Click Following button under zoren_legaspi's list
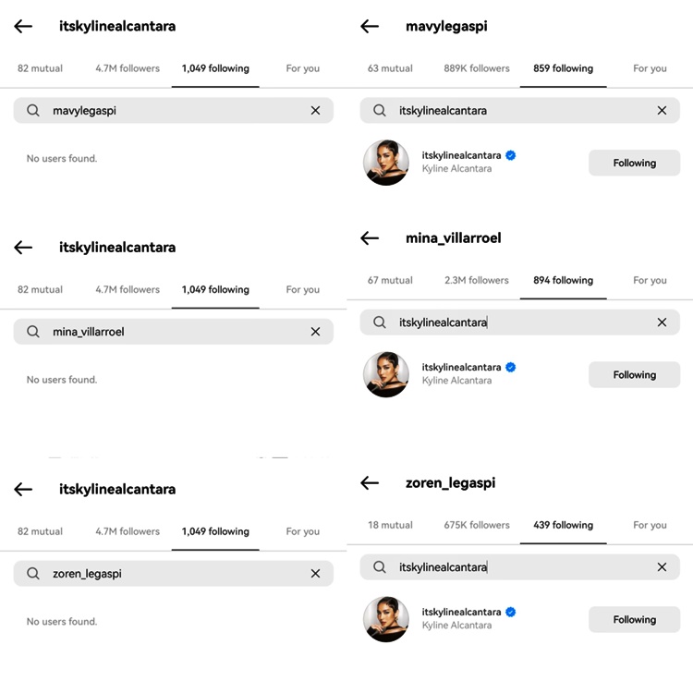The width and height of the screenshot is (693, 693). (x=634, y=620)
